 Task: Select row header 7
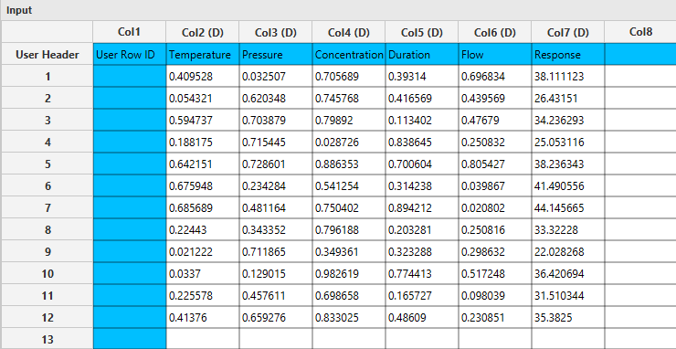pos(48,208)
